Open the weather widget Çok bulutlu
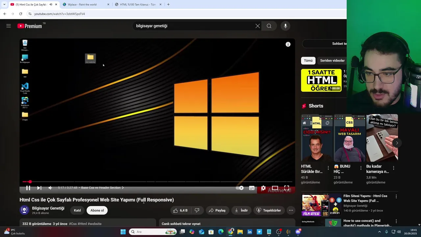 14,232
